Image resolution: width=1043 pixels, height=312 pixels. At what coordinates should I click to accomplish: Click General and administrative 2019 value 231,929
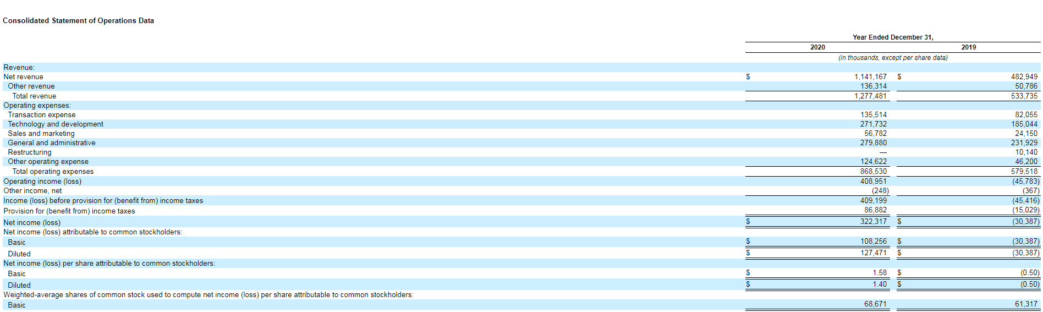click(x=1024, y=143)
